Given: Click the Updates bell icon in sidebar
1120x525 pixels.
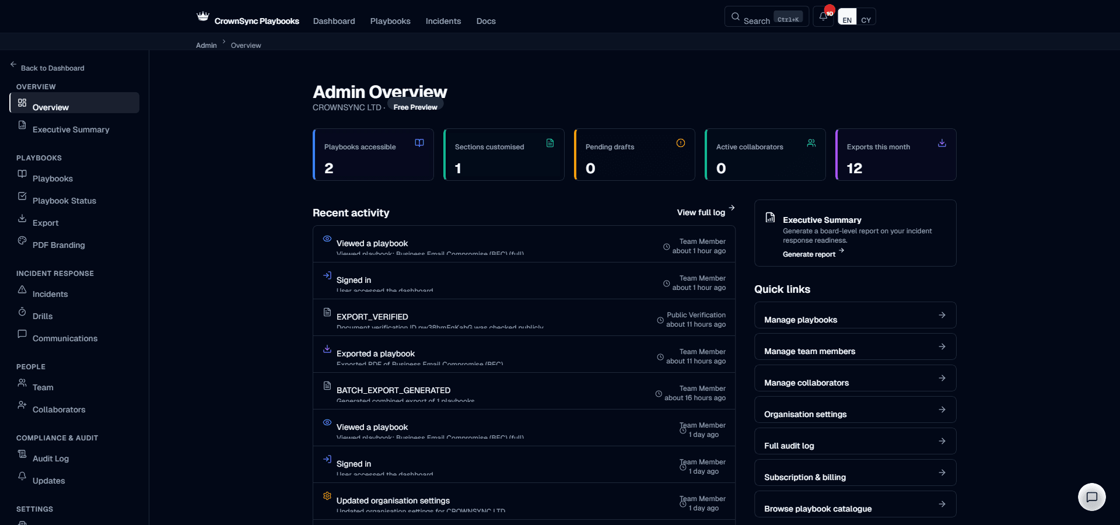Looking at the screenshot, I should 22,476.
